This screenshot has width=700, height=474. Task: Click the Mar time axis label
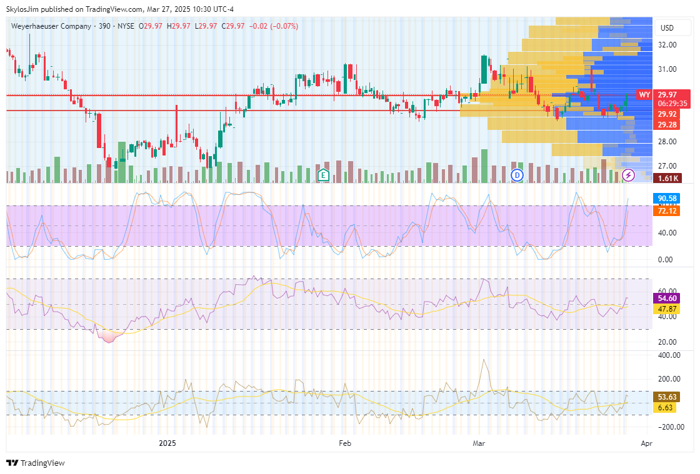tap(479, 443)
